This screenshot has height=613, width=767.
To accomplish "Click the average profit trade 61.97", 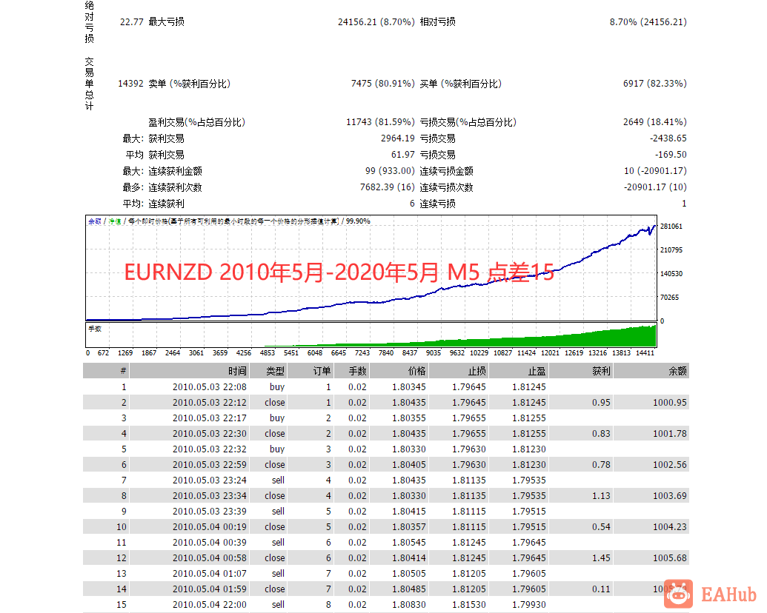I will [403, 155].
